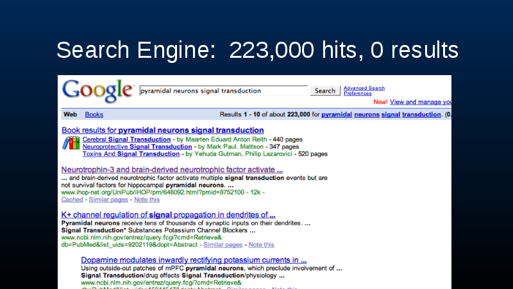
Task: Click the Cached link under Neurotrophin-3 result
Action: click(72, 200)
